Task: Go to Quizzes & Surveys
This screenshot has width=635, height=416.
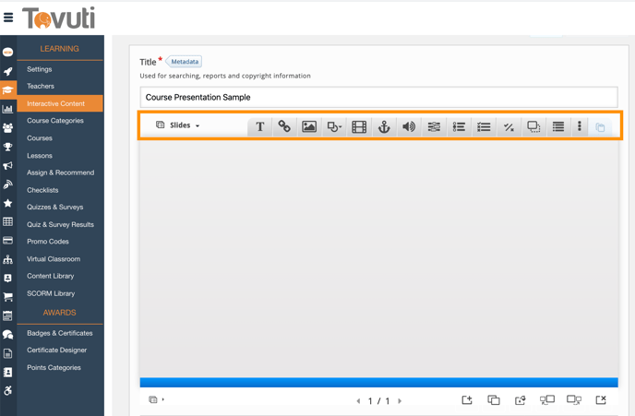Action: point(54,208)
